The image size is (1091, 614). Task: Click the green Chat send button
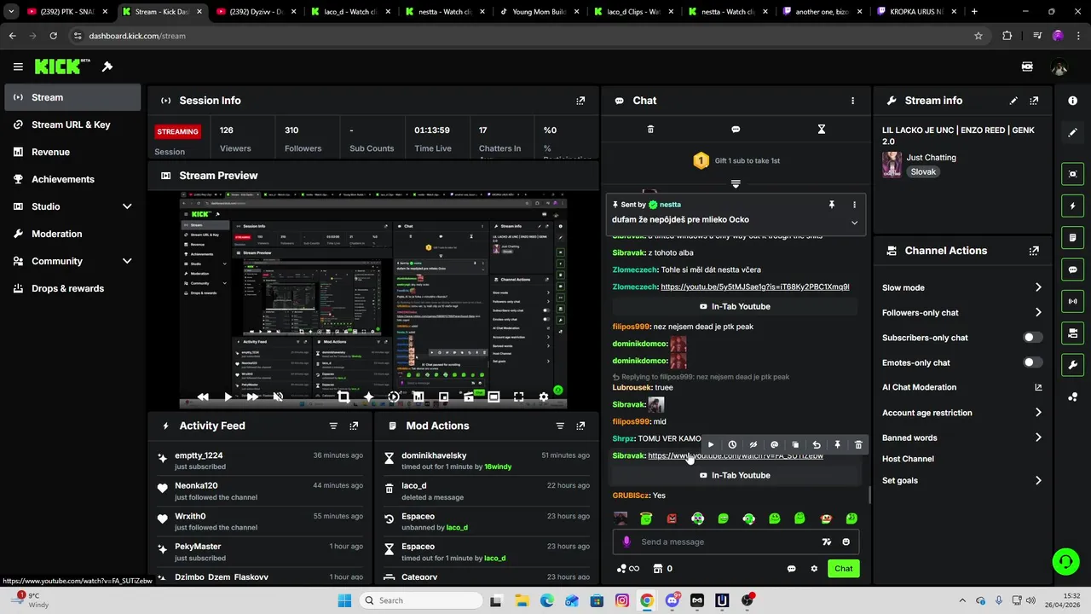(843, 569)
